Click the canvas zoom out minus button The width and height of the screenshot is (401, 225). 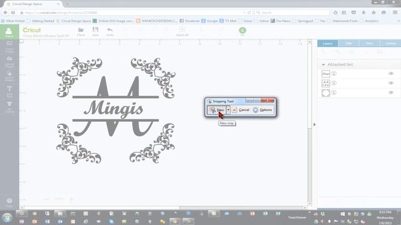tap(46, 199)
